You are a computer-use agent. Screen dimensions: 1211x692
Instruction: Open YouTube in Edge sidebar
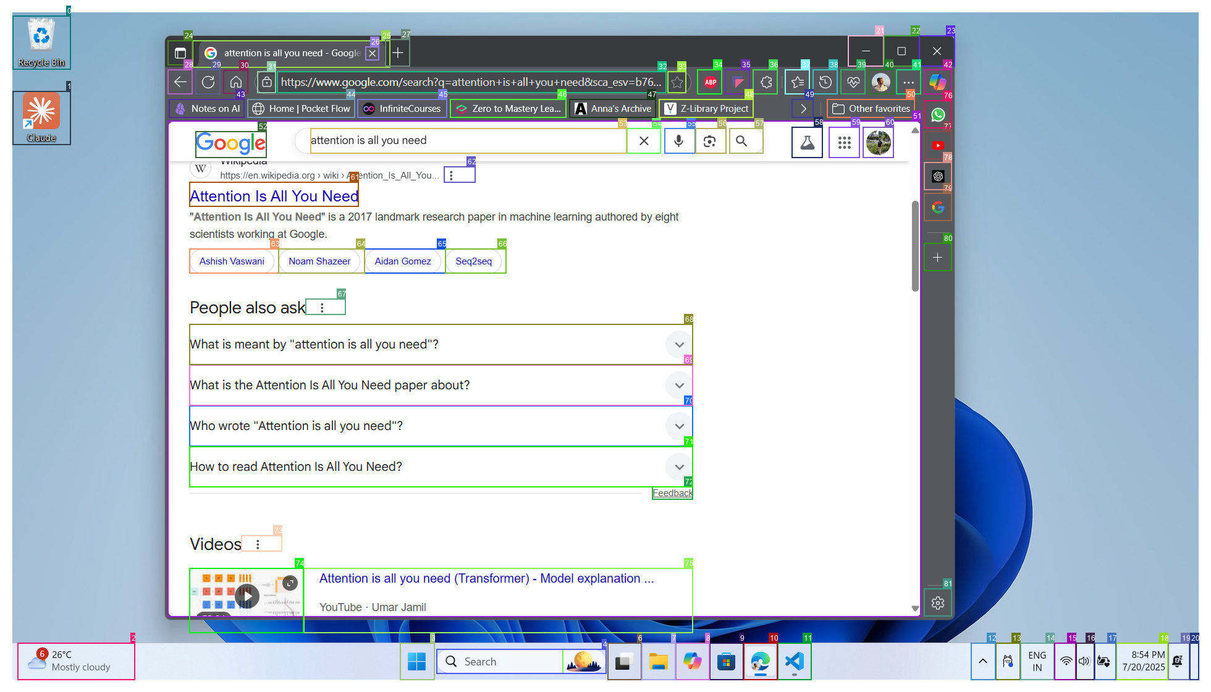(x=938, y=145)
